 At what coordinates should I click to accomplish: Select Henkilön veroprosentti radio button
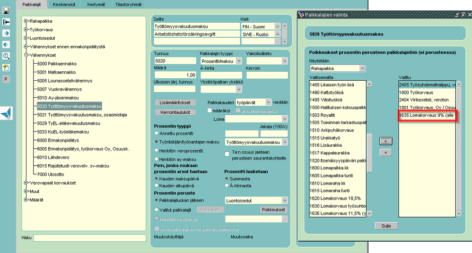coord(156,150)
